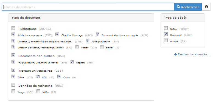Uncheck Article dans une revue

tap(13, 34)
